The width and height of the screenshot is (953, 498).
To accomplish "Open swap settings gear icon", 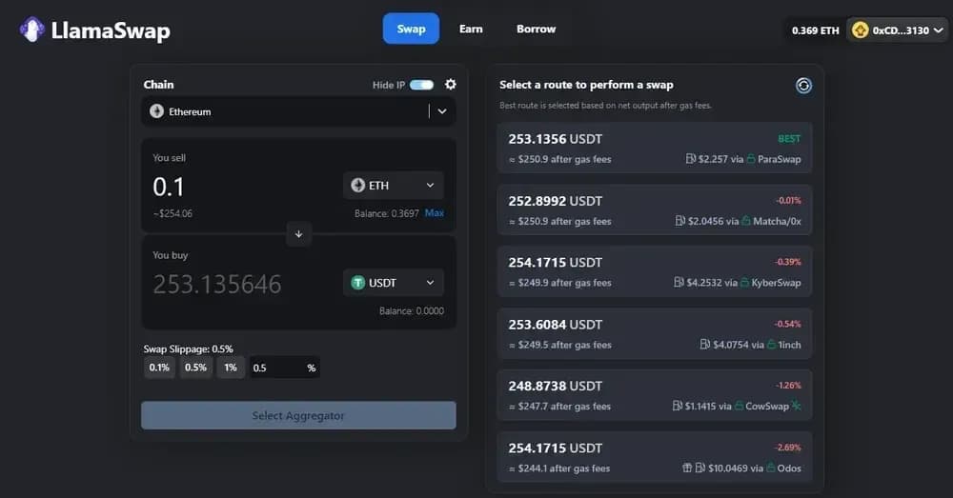I will [x=451, y=85].
